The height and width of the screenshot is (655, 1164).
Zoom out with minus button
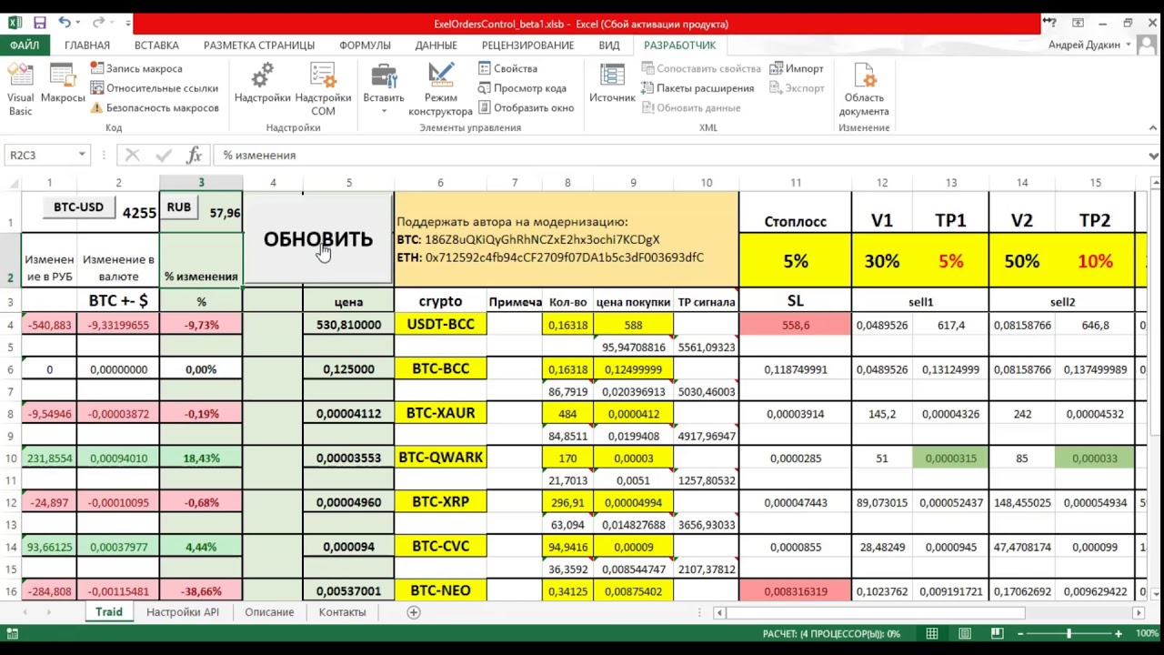coord(1021,633)
